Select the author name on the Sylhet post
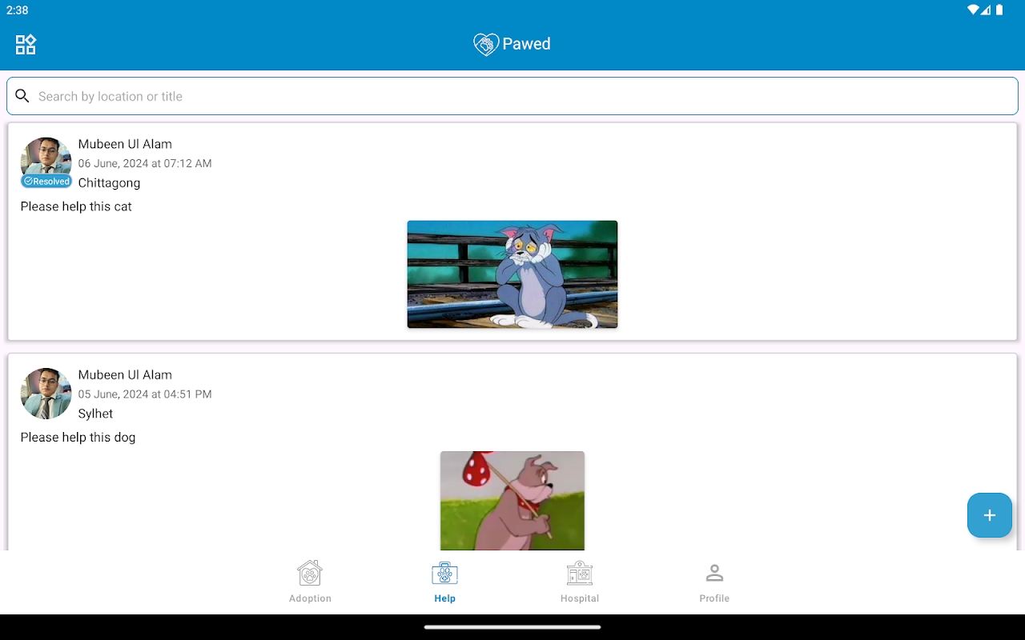Screen dimensions: 1025x640 tap(125, 374)
